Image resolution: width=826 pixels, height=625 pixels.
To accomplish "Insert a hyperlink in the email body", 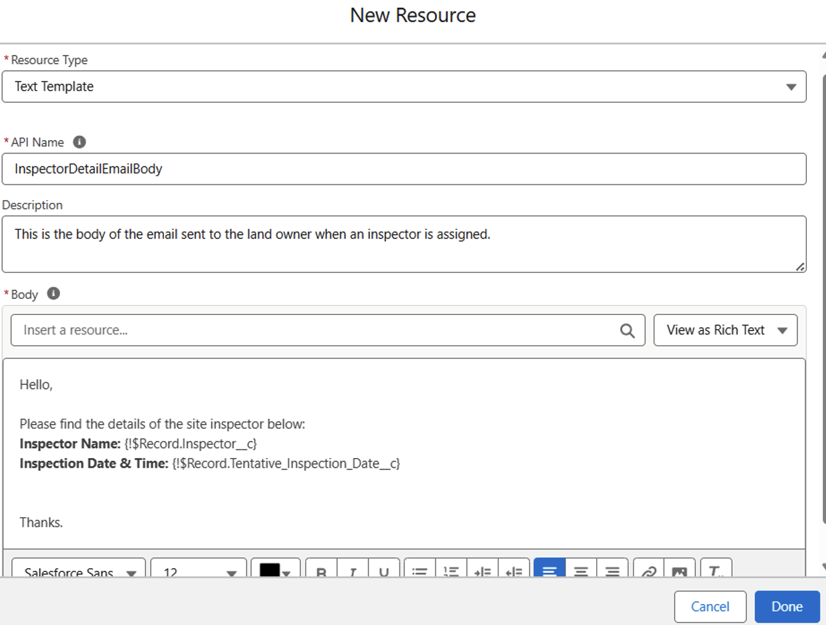I will [x=646, y=572].
